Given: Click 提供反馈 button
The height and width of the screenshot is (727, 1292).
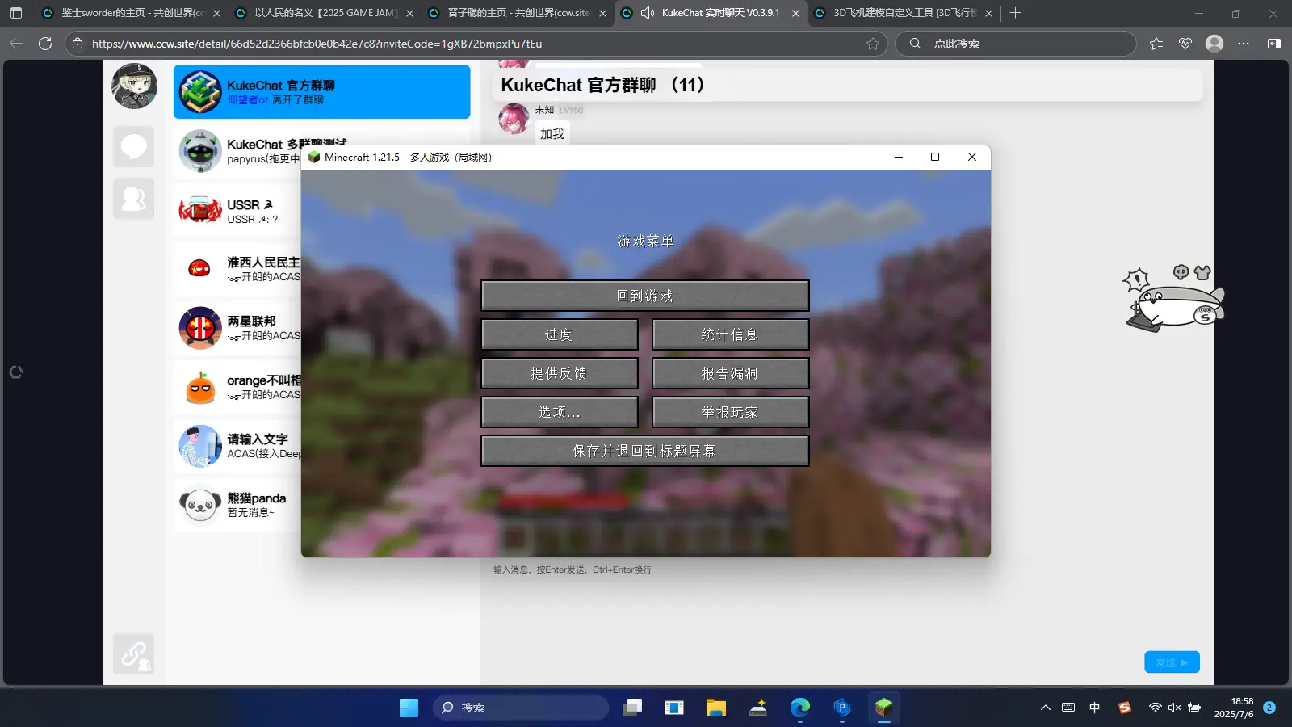Looking at the screenshot, I should pyautogui.click(x=559, y=373).
